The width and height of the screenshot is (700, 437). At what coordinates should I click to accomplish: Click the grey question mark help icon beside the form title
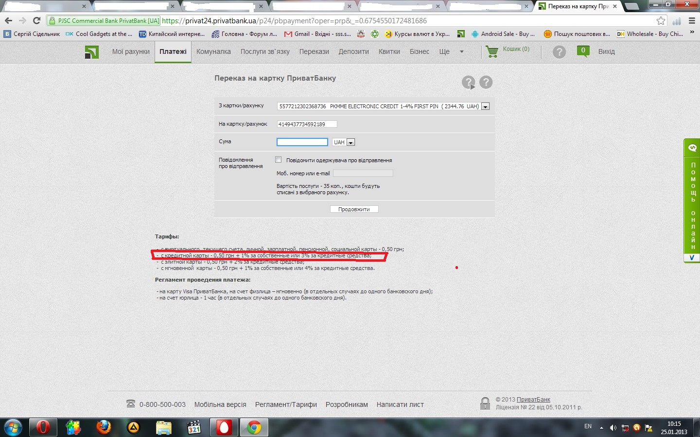point(486,82)
